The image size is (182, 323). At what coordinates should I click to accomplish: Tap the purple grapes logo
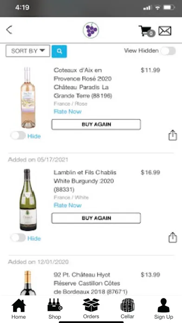click(x=91, y=30)
